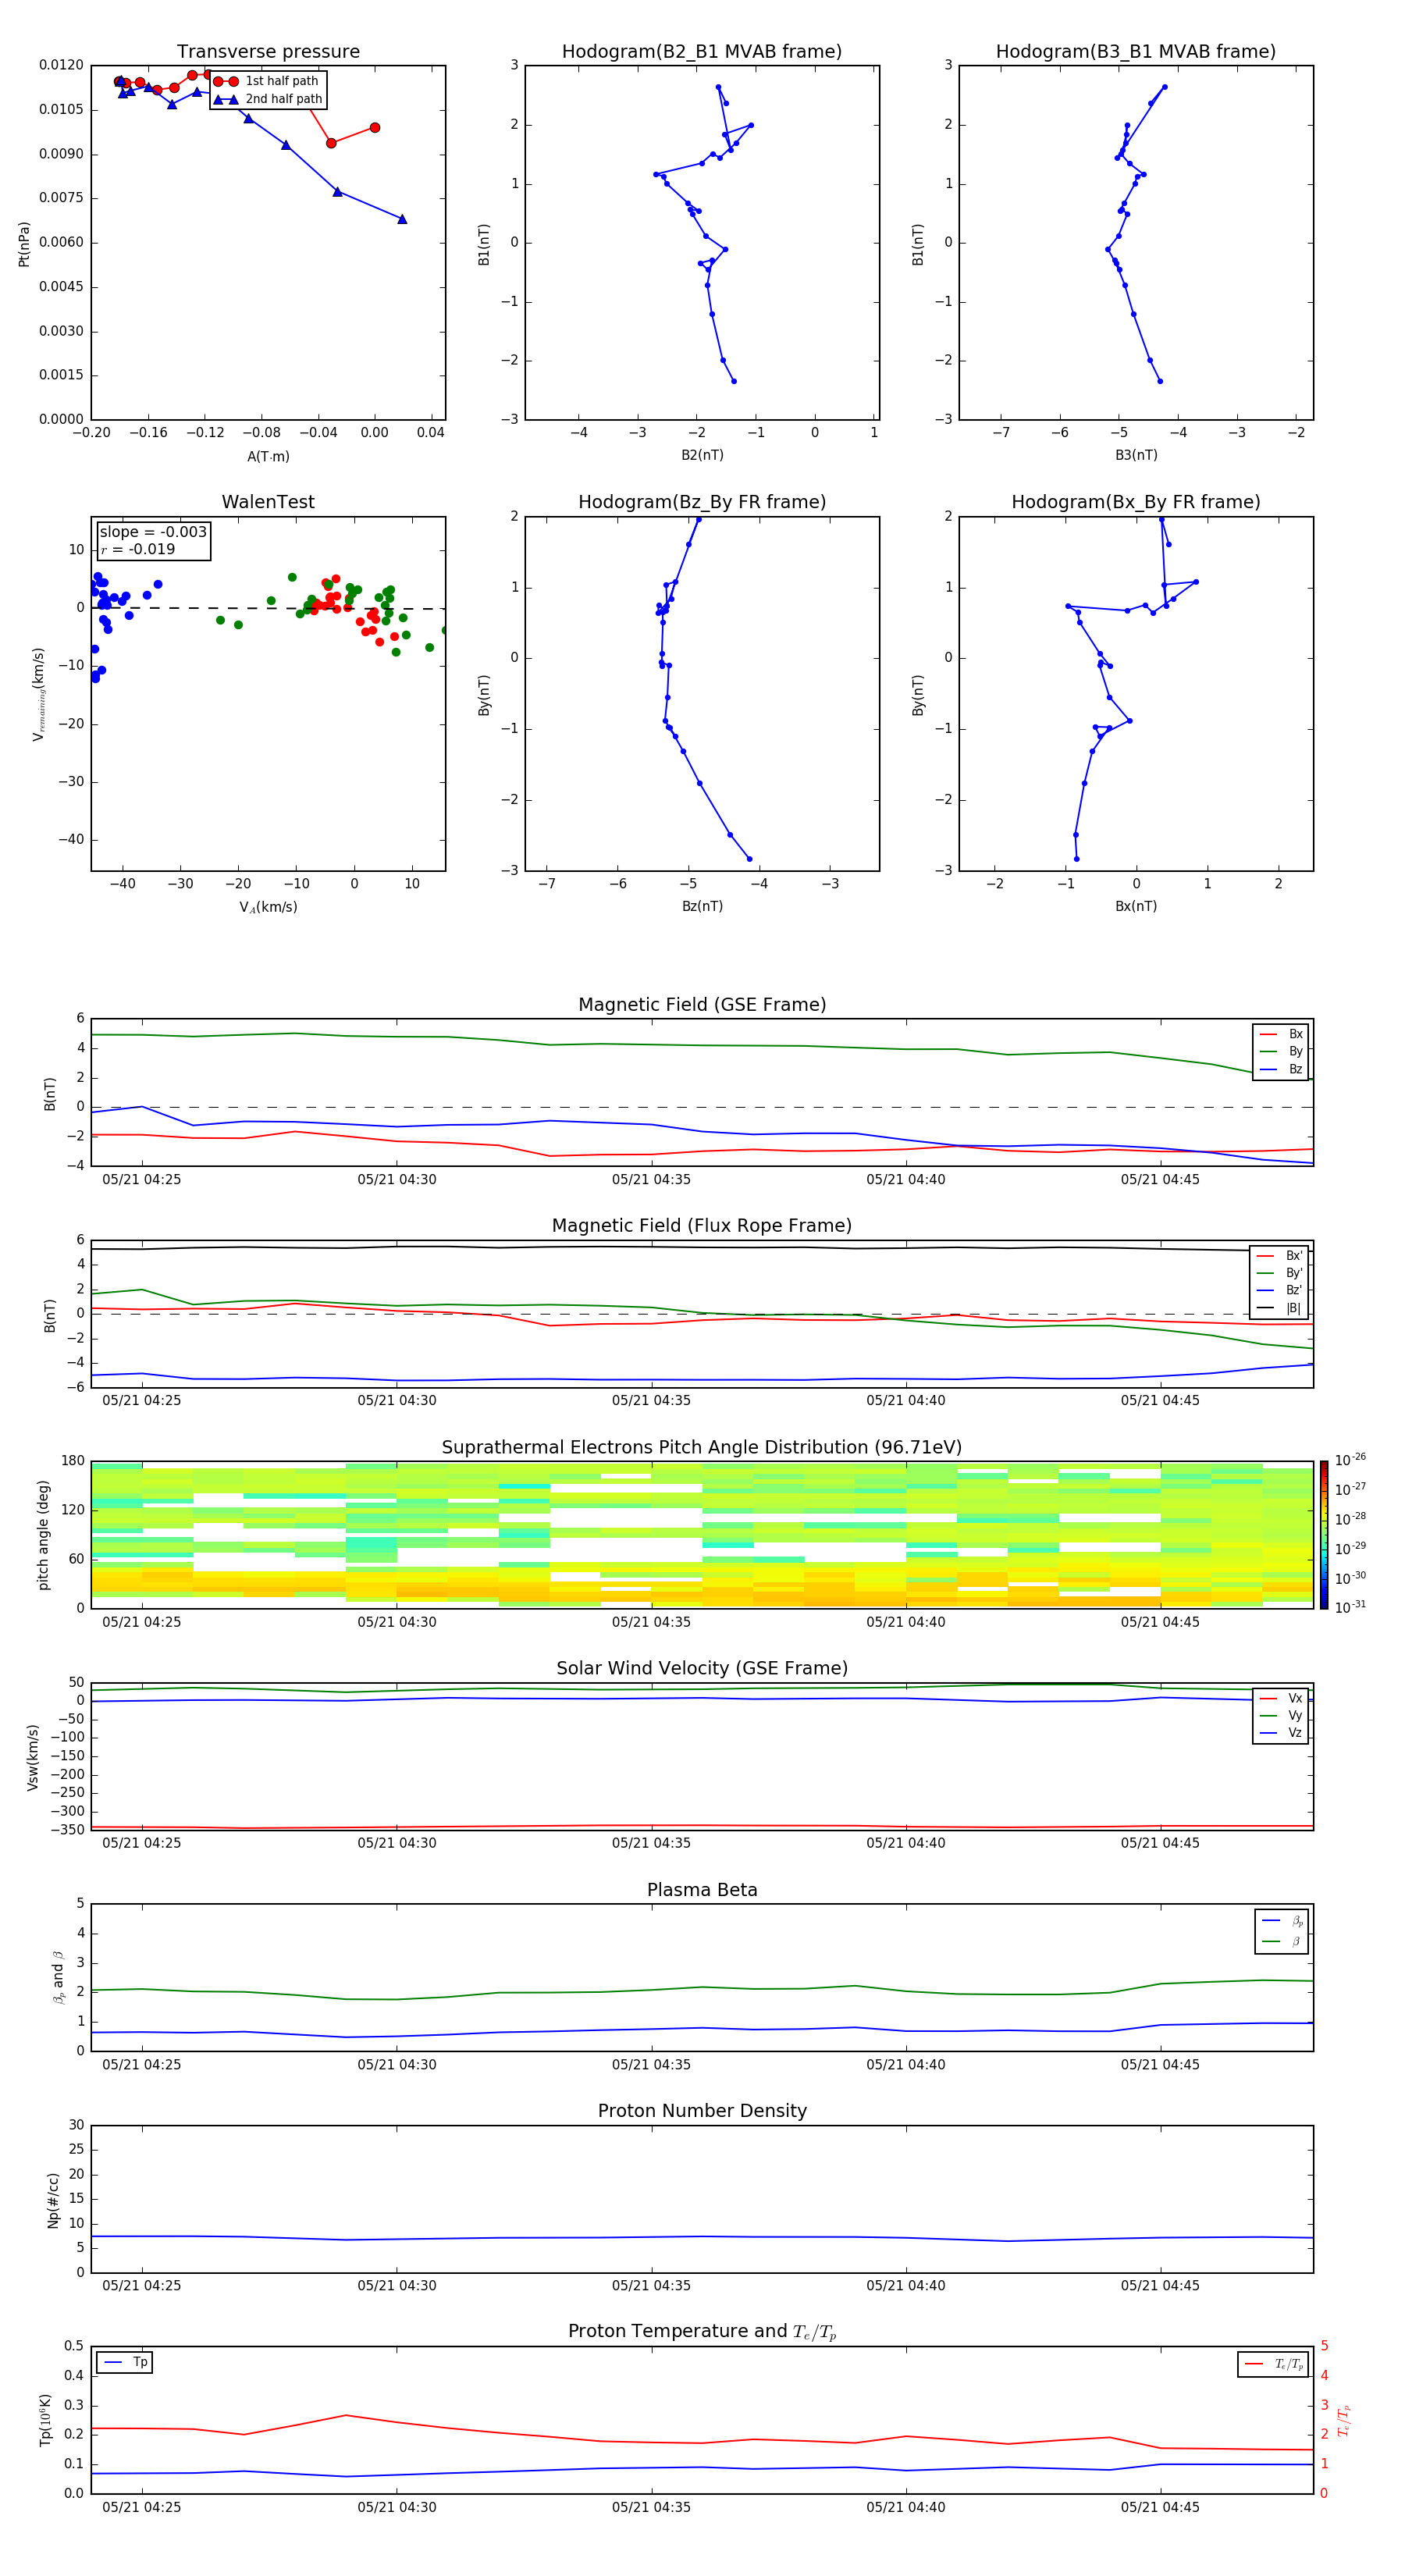Click the 'Bz(nT)' x-axis label
Viewport: 1405px width, 2576px height.
702,906
